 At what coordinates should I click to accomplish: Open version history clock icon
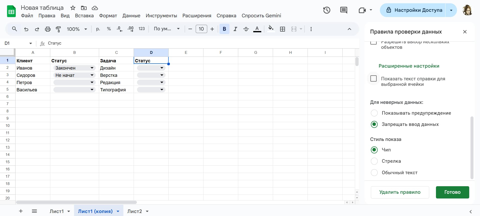(327, 10)
